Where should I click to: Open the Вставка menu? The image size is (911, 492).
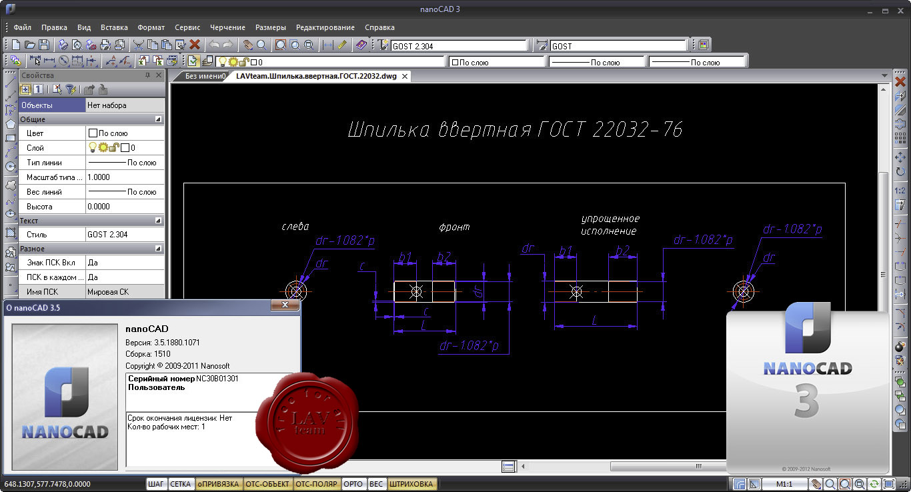tap(114, 27)
